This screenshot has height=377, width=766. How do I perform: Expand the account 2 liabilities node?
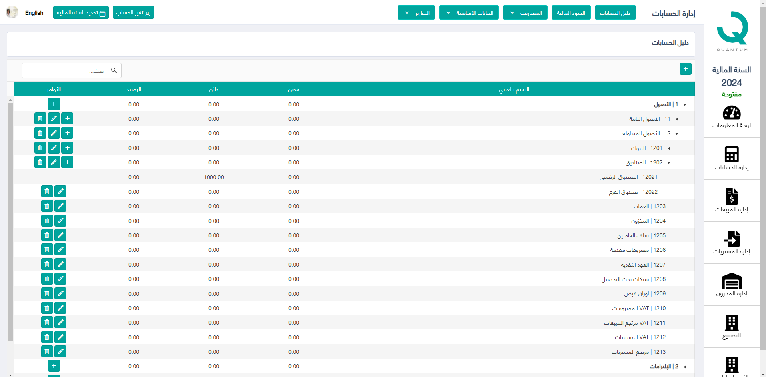(x=685, y=367)
